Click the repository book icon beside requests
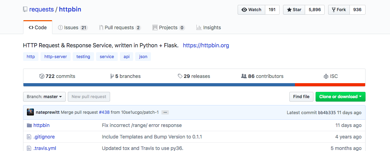This screenshot has height=151, width=390. tap(25, 10)
